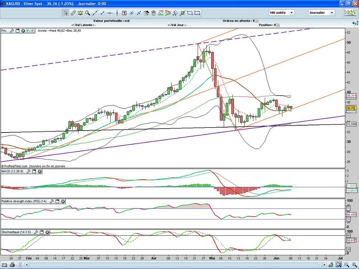Toggle the RSI panel window icon
The image size is (359, 269).
[x=57, y=201]
